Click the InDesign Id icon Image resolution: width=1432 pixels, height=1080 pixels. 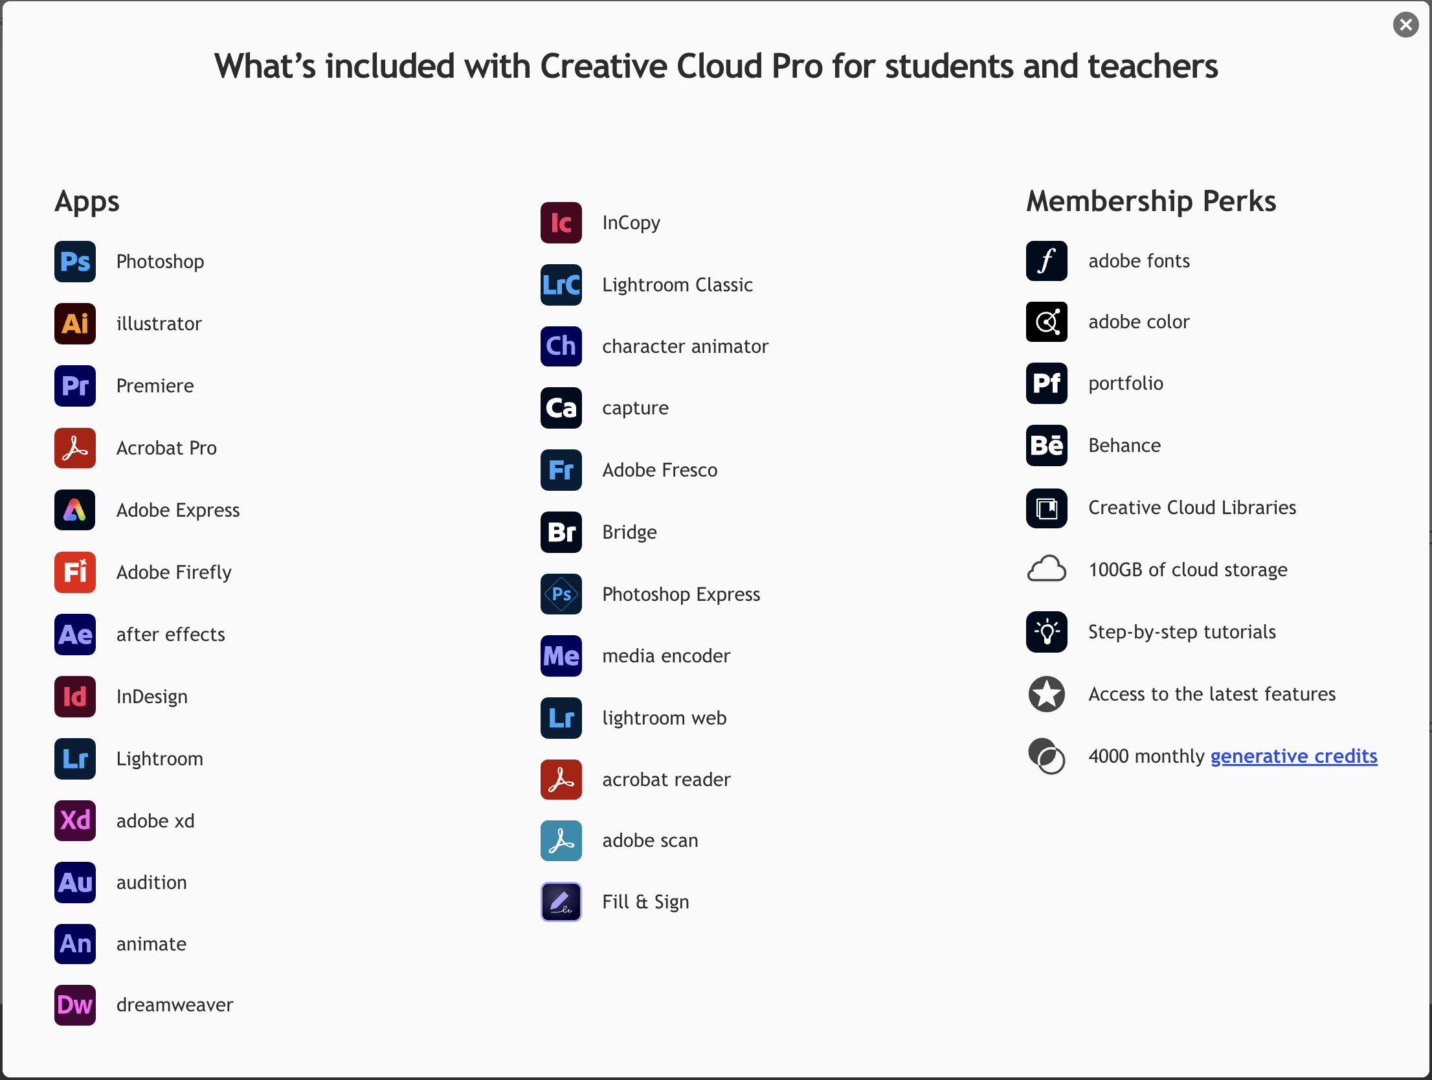tap(75, 697)
